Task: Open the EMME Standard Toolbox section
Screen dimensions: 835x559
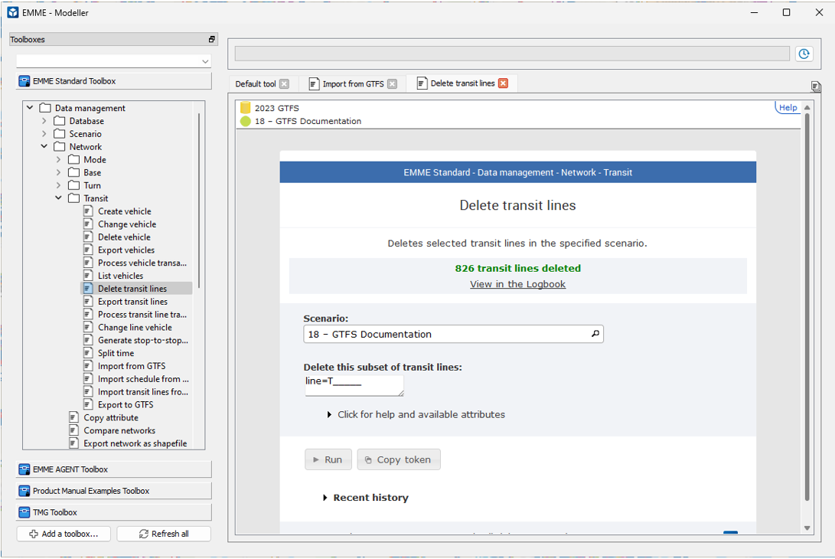Action: click(x=113, y=81)
